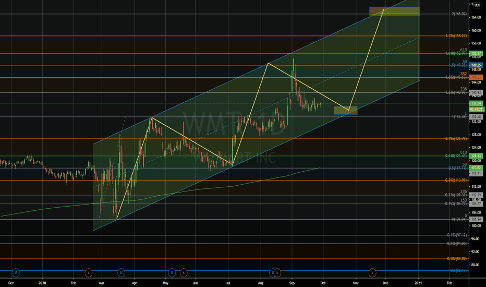Click 156.00 on the price scale
Screen dimensions: 486x287
476,43
